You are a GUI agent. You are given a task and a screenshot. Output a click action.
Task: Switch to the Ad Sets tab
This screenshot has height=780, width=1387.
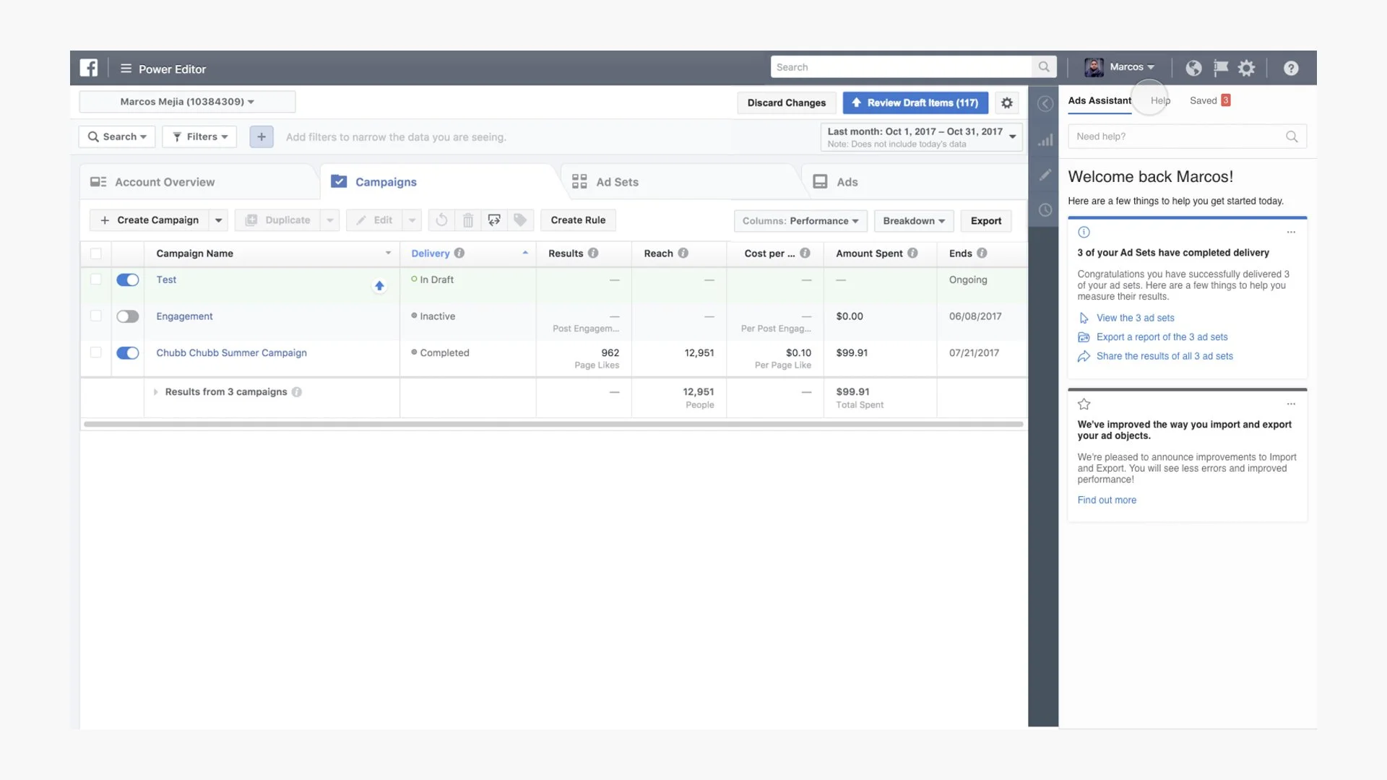coord(616,182)
